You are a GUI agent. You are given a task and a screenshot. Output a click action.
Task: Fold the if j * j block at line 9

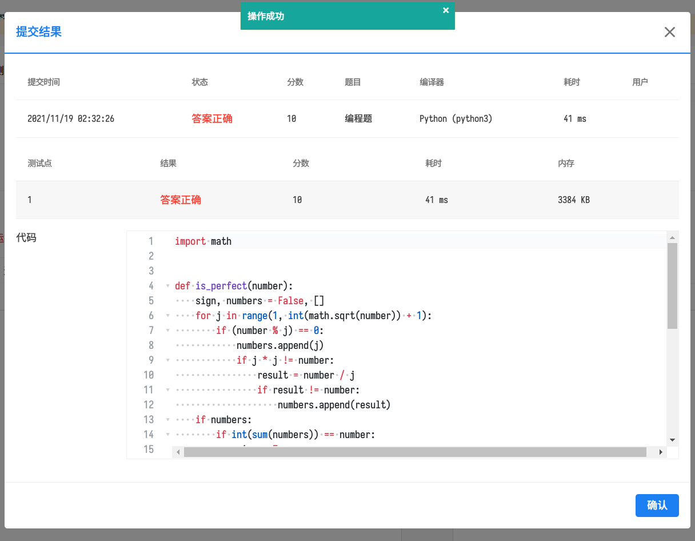167,360
